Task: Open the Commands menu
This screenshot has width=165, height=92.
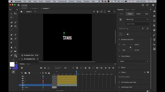Action: (62, 1)
